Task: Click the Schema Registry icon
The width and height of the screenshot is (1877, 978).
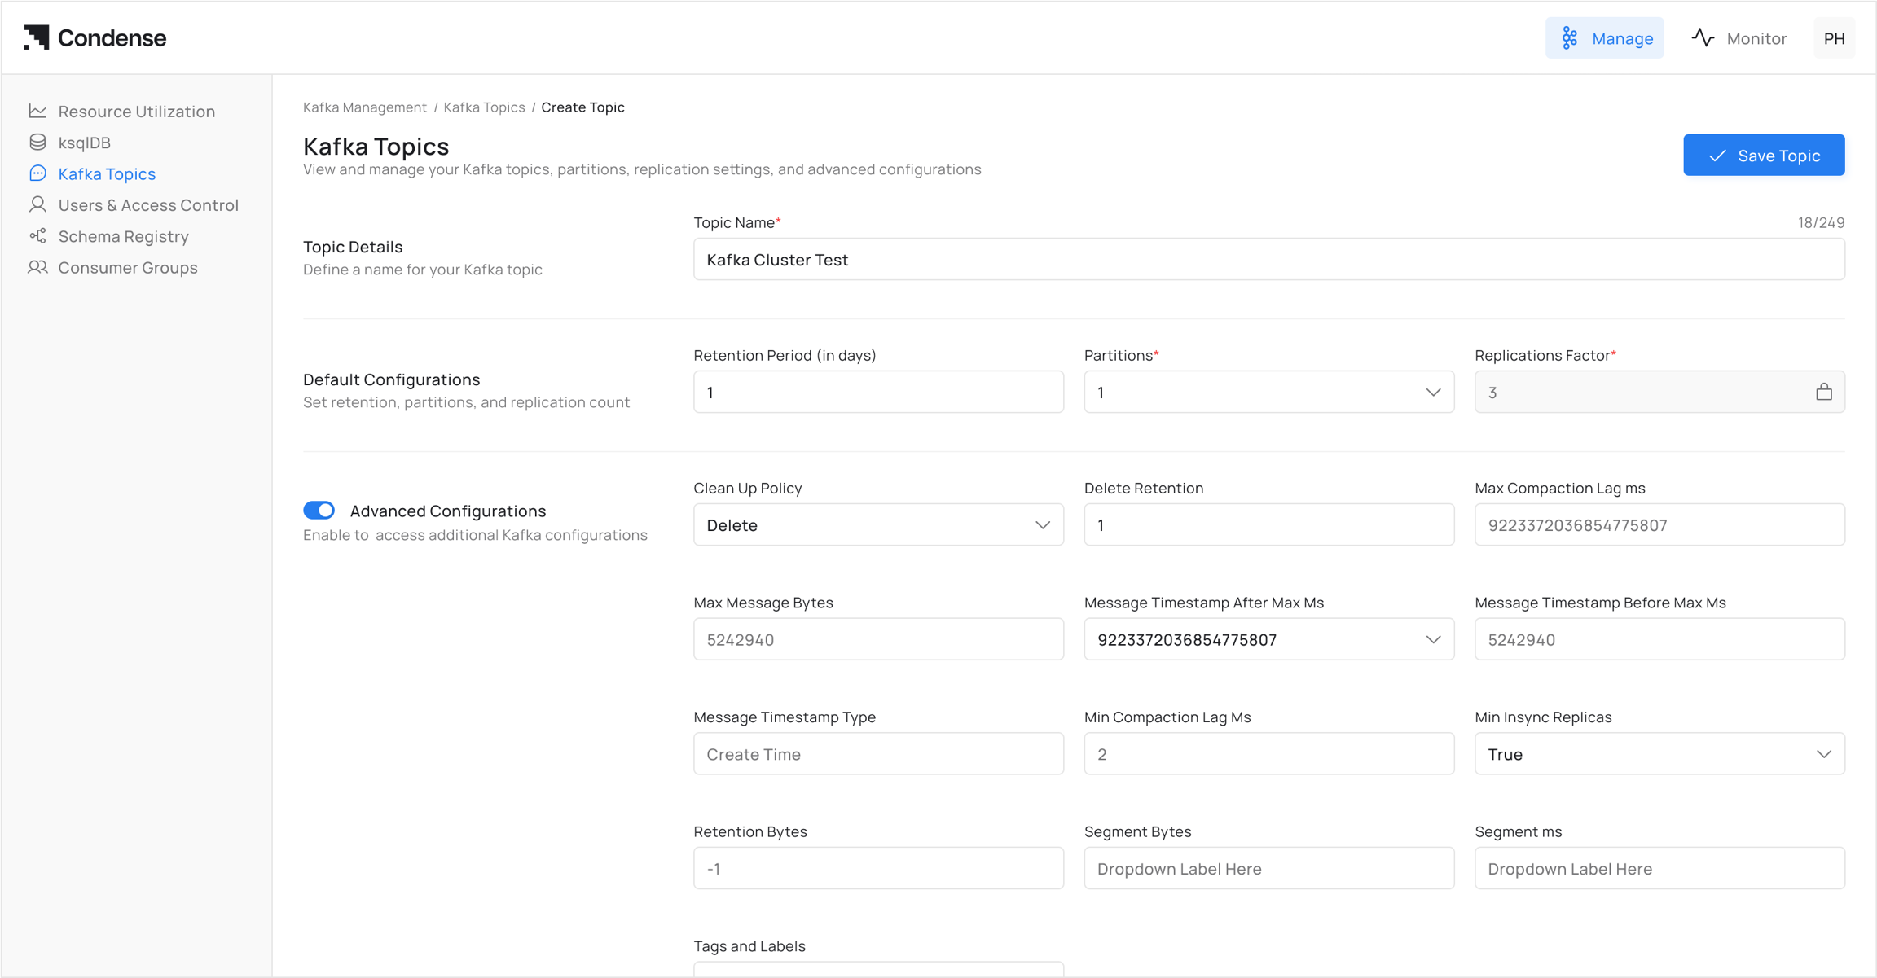Action: (37, 236)
